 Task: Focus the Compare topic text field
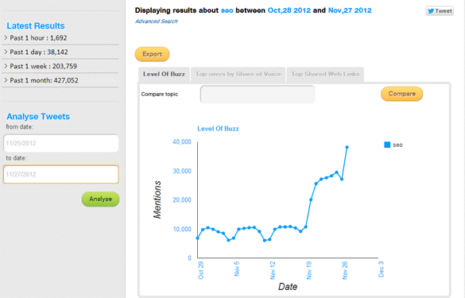pyautogui.click(x=258, y=95)
